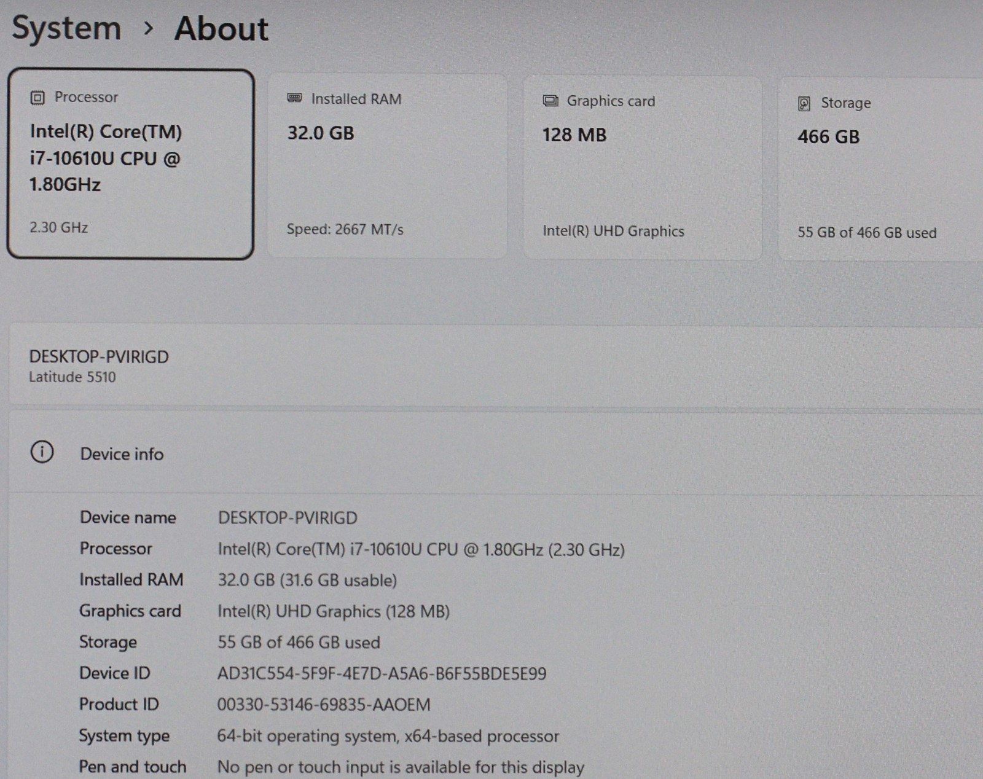Click the Speed: 2667 MT/s text
This screenshot has height=779, width=983.
pyautogui.click(x=345, y=229)
